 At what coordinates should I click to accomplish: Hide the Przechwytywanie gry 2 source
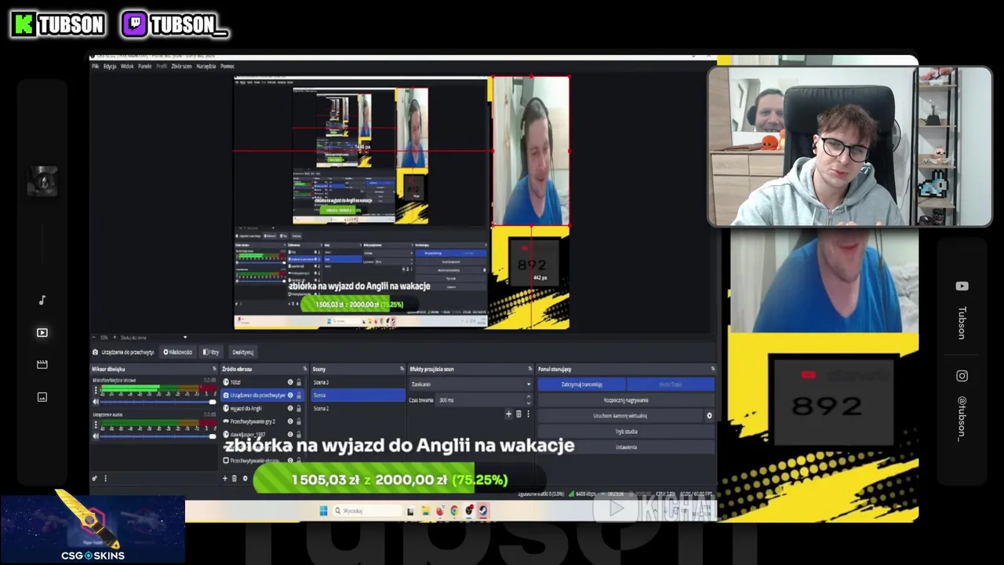pos(290,421)
